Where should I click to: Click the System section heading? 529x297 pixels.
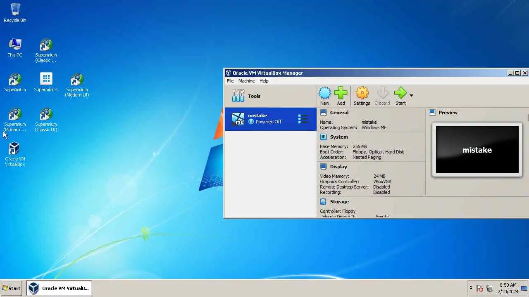click(339, 137)
